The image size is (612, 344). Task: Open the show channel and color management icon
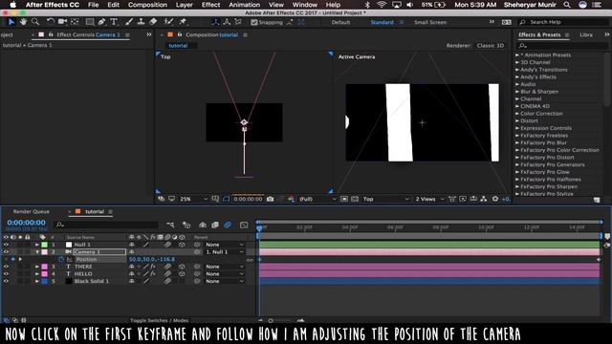tap(291, 199)
